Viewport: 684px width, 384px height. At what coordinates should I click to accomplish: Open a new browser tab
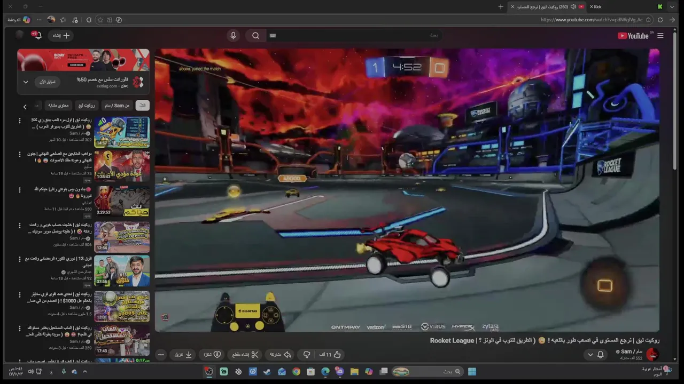(x=501, y=7)
